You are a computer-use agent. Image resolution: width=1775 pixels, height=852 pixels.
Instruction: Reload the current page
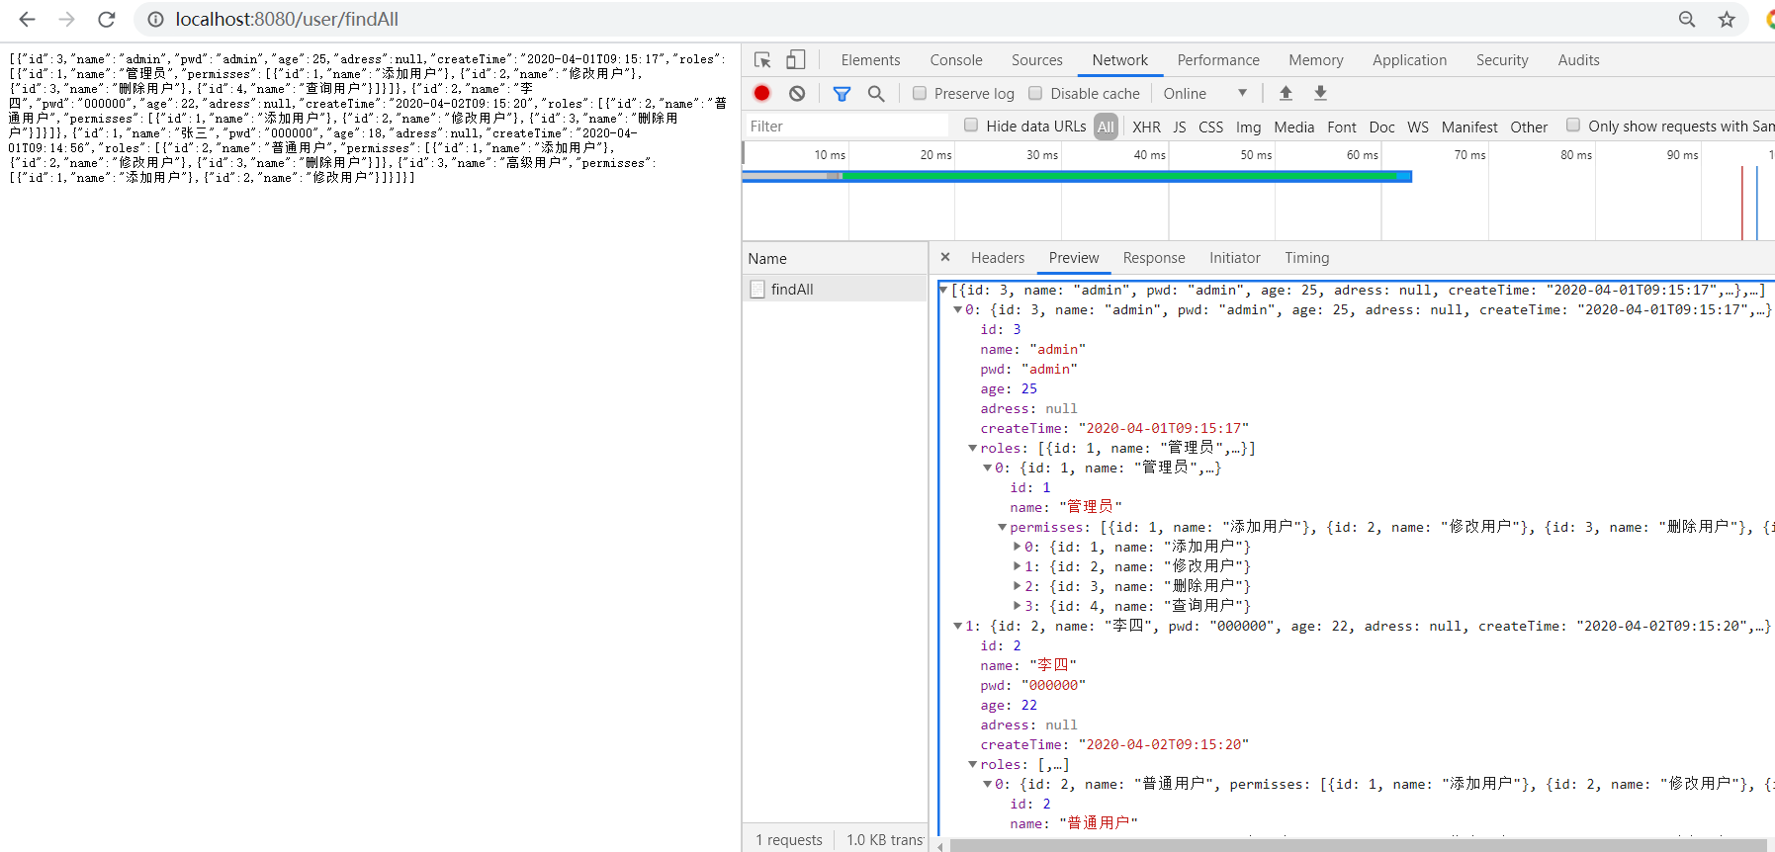pyautogui.click(x=107, y=19)
